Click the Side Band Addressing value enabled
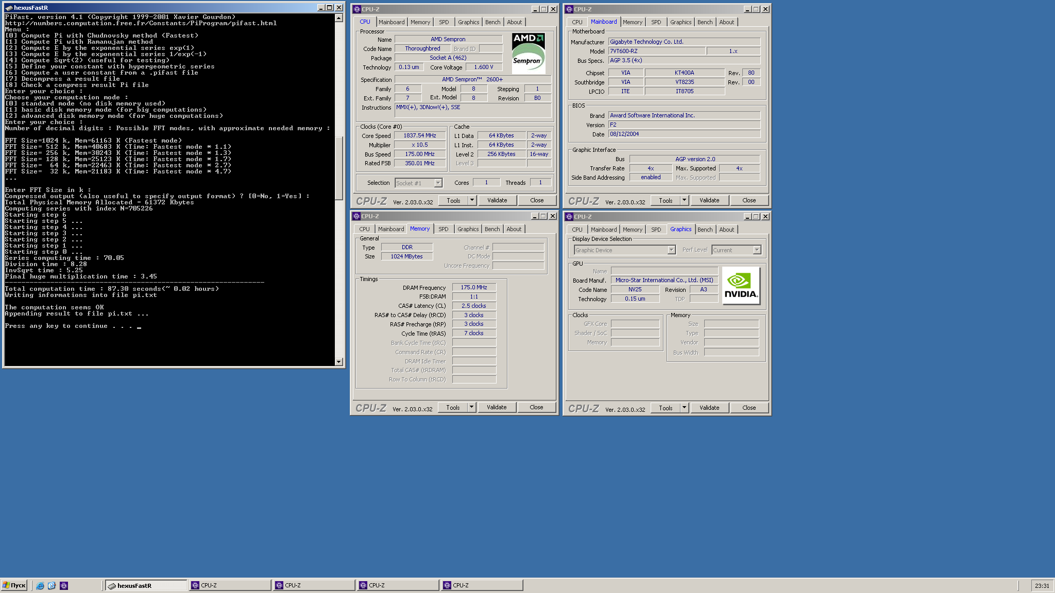1055x593 pixels. [x=651, y=178]
